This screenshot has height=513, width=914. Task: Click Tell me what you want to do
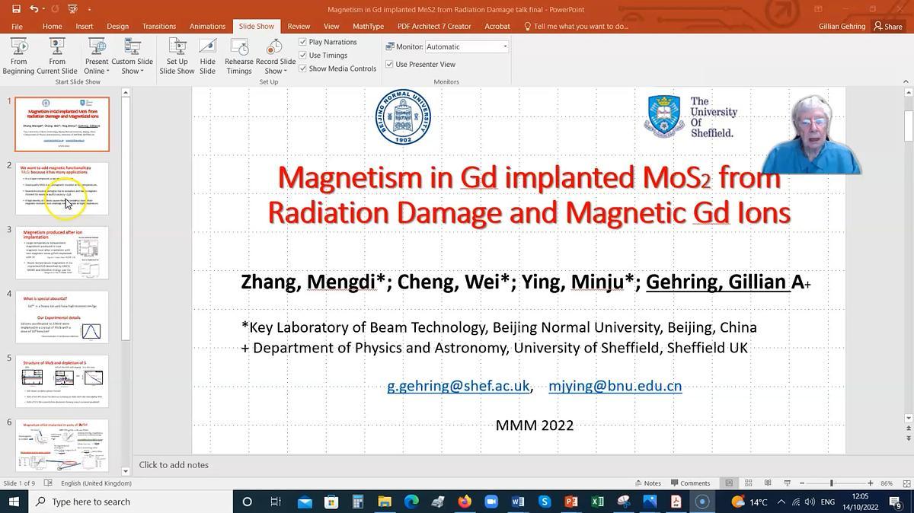point(577,26)
